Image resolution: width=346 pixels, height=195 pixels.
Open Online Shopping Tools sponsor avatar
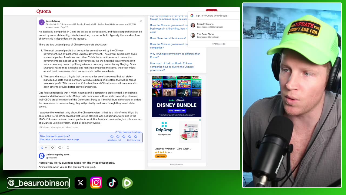(41, 156)
